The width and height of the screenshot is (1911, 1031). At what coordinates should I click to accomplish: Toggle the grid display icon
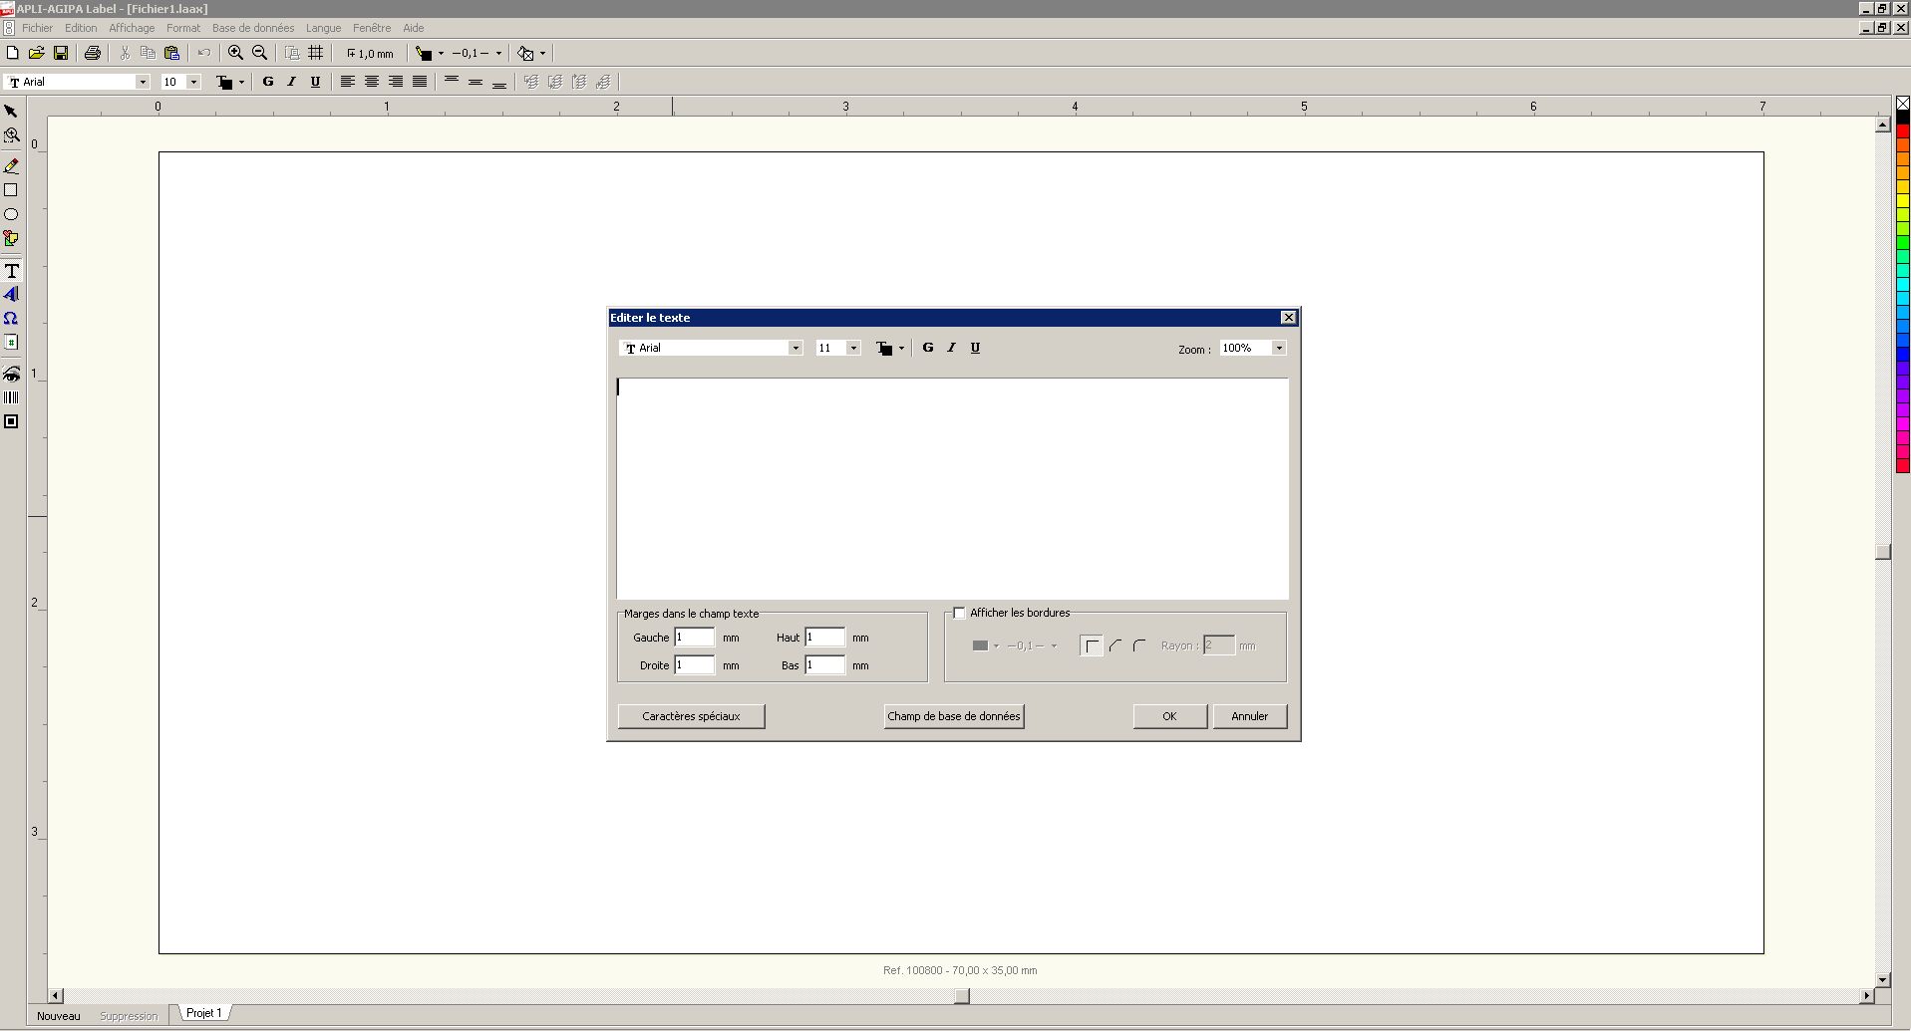coord(316,53)
